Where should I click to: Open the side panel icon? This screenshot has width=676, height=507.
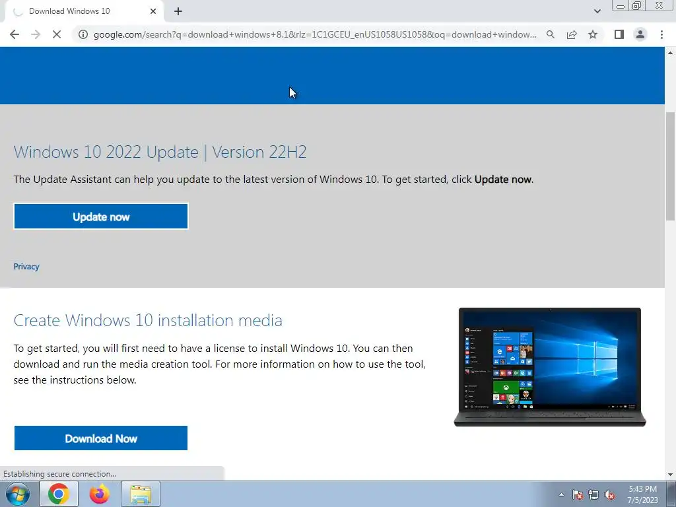pyautogui.click(x=619, y=34)
